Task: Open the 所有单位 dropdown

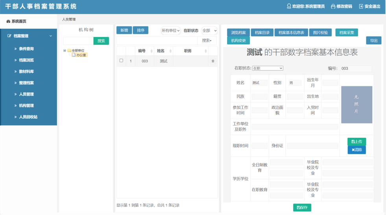Action: tap(171, 31)
